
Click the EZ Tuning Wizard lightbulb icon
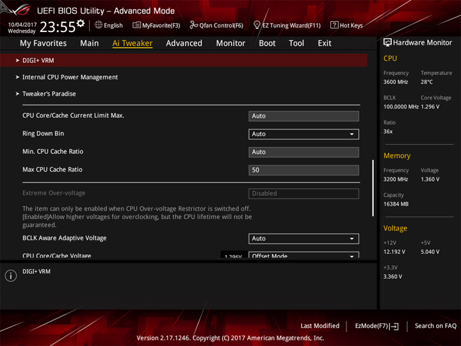(257, 25)
